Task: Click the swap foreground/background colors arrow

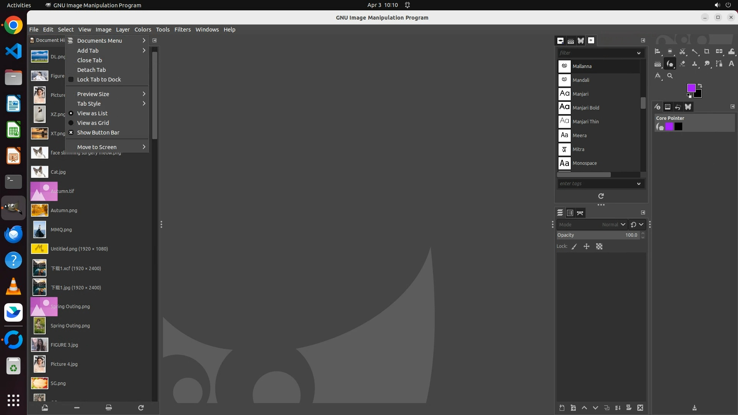Action: click(x=700, y=86)
